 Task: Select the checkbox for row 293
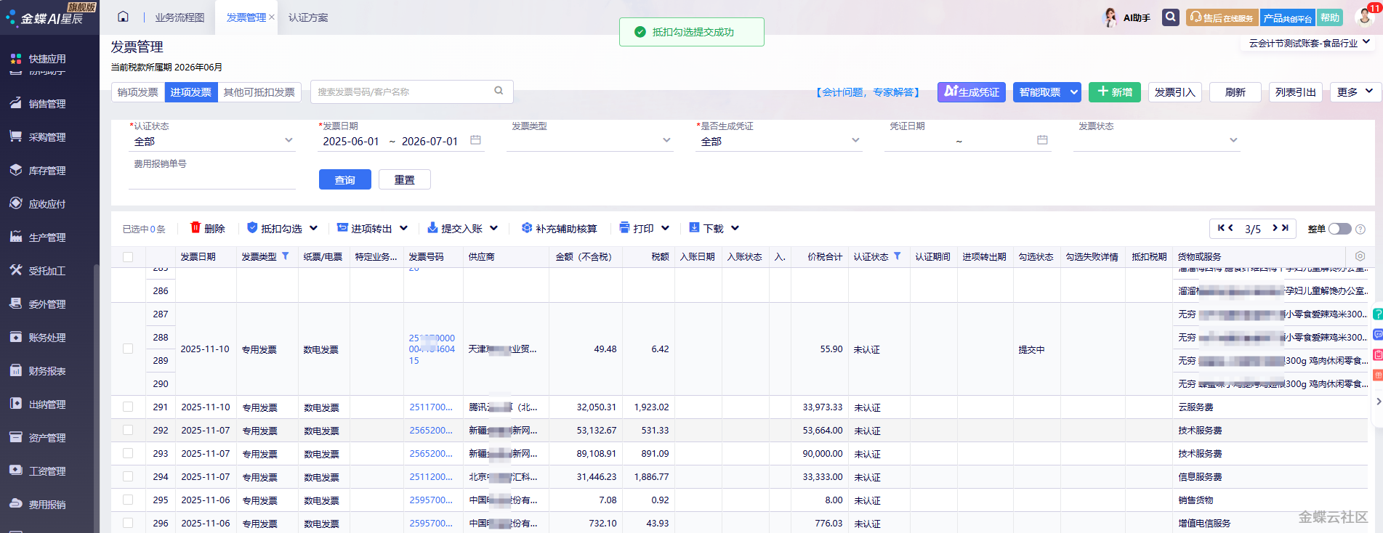click(128, 454)
